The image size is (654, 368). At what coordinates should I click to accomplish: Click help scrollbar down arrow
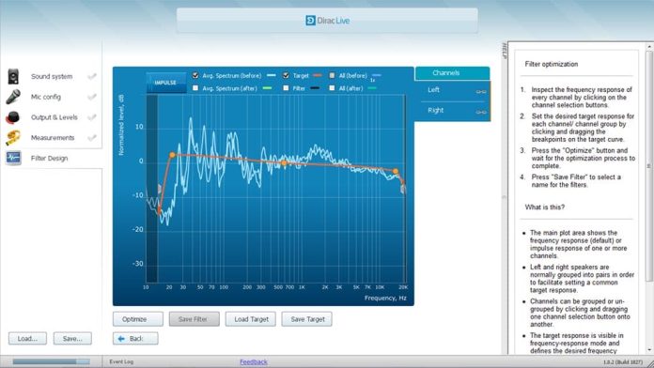click(649, 350)
